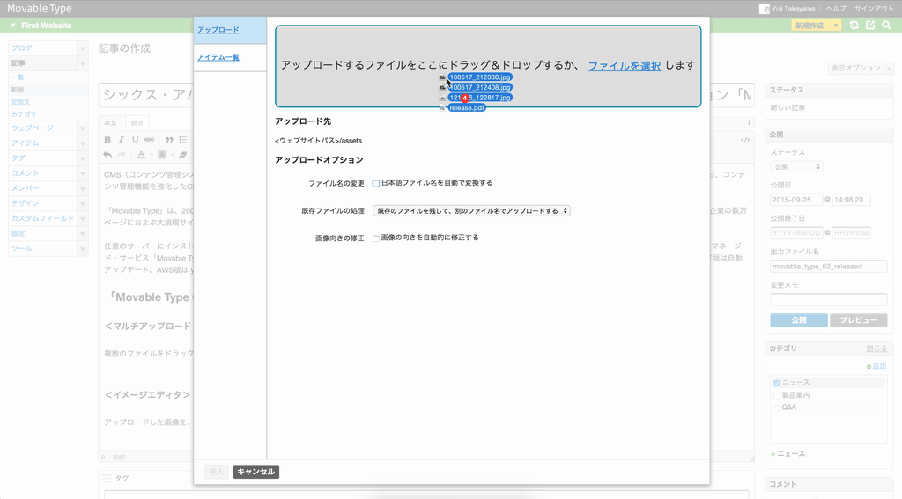Click the undo arrow in editor
The height and width of the screenshot is (499, 902).
click(x=107, y=155)
